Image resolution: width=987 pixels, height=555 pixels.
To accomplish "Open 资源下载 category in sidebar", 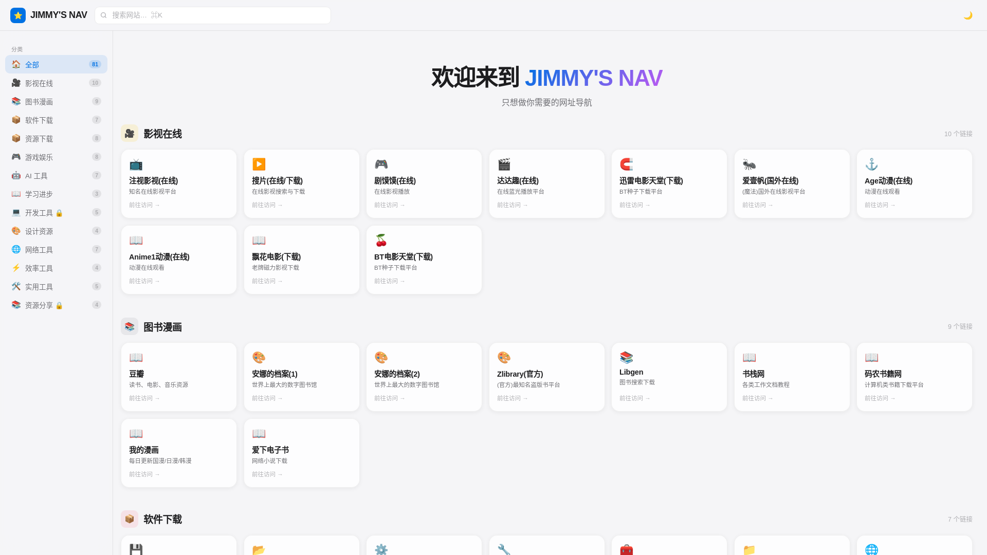I will (x=57, y=138).
